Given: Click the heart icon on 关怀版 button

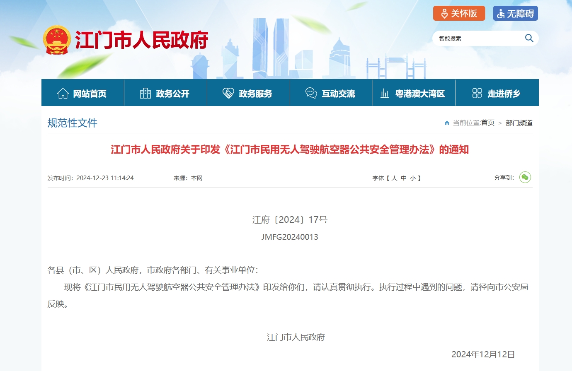Looking at the screenshot, I should [x=444, y=13].
